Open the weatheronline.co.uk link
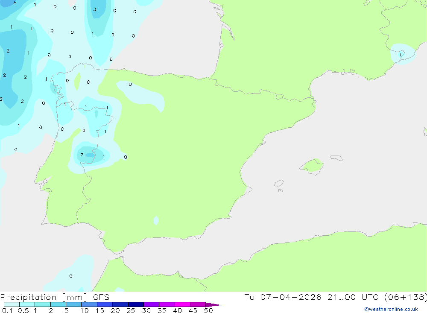The height and width of the screenshot is (313, 427). click(x=391, y=309)
